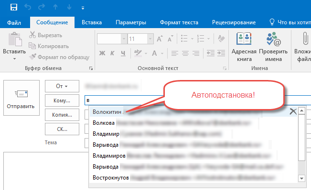Open the Основной текст dialog launcher
This screenshot has height=190, width=311.
tap(225, 69)
